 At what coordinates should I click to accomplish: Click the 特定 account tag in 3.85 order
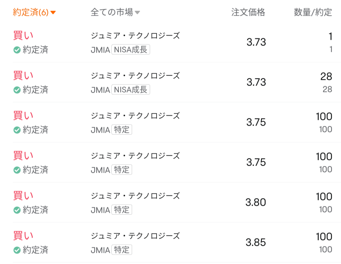coord(122,250)
